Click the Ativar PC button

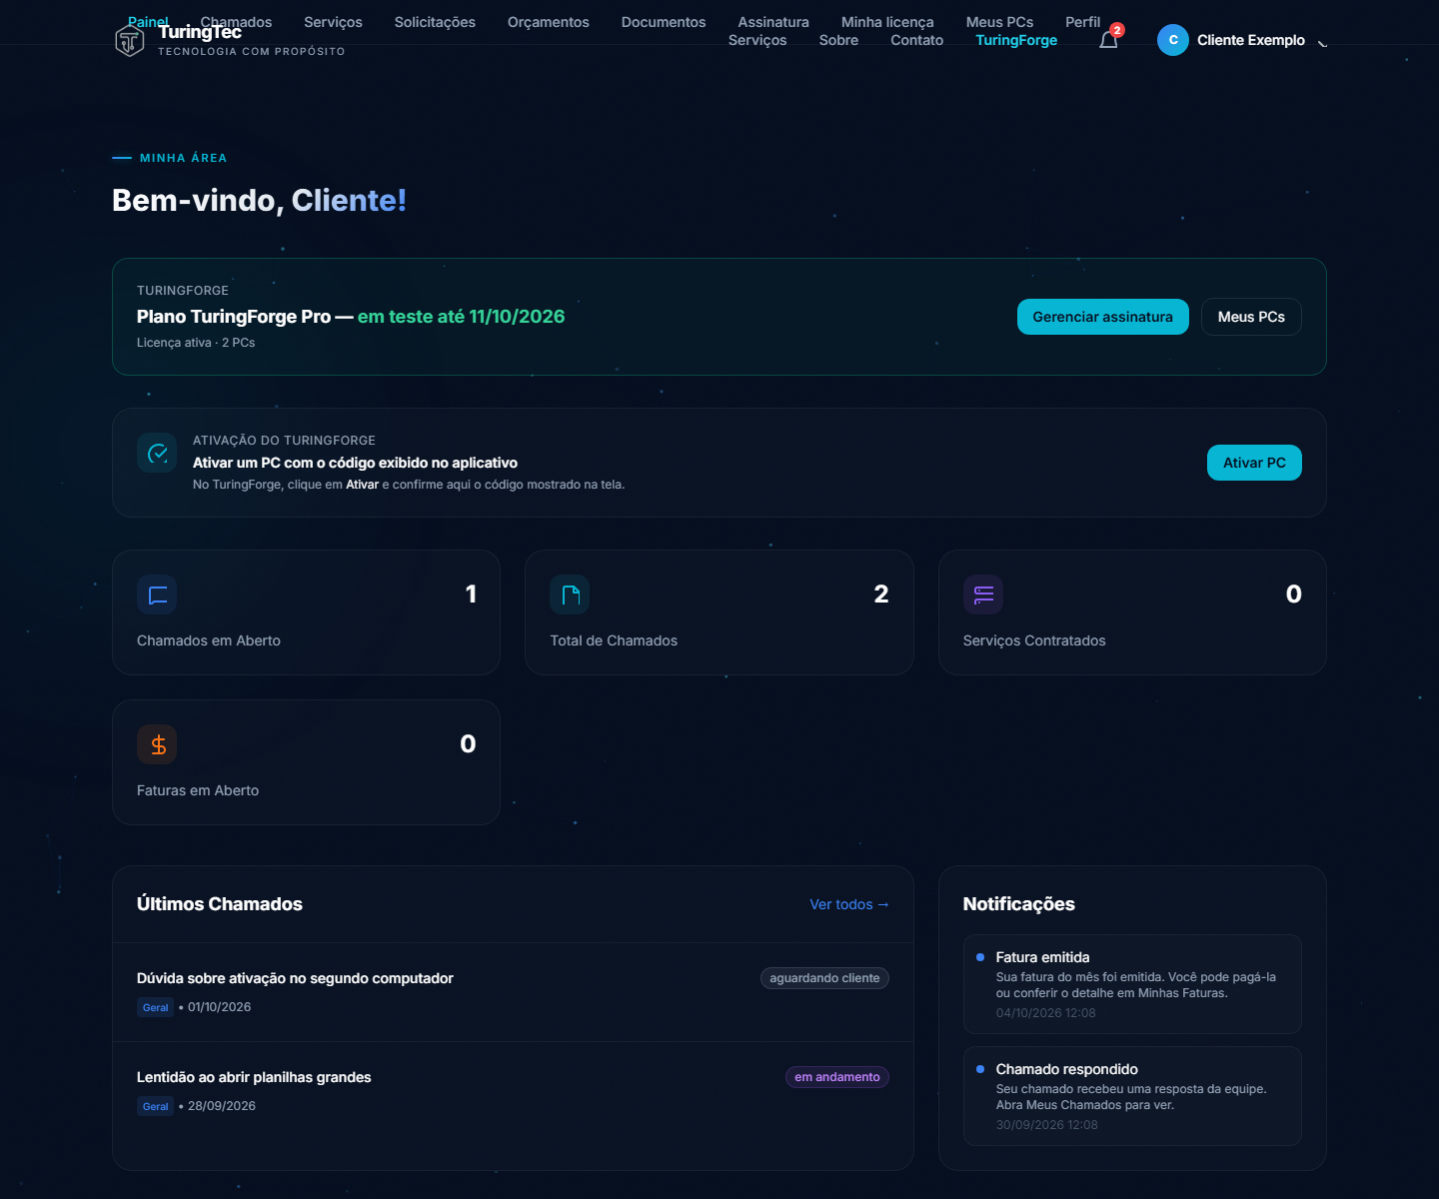[x=1254, y=463]
